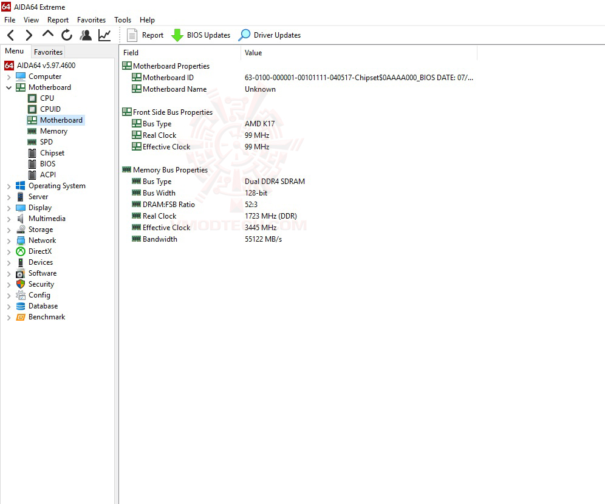Click the Database stack icon
Screen dimensions: 605x504
(x=21, y=306)
